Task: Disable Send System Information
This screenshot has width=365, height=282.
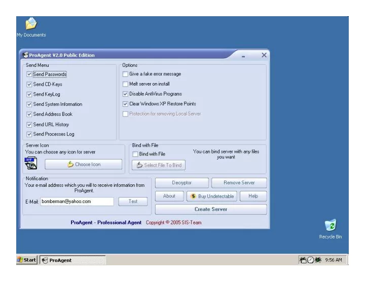Action: [29, 104]
